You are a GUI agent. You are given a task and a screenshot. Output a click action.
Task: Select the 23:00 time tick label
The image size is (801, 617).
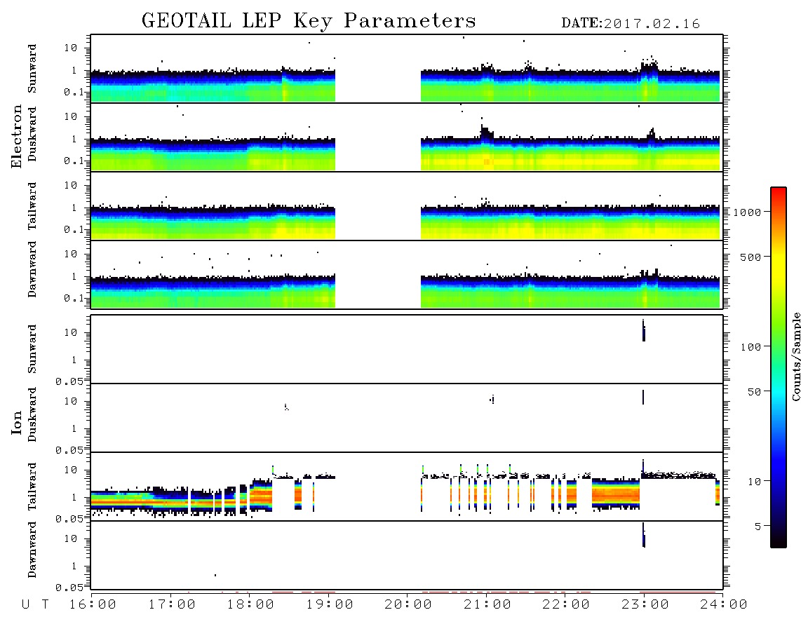pos(645,604)
